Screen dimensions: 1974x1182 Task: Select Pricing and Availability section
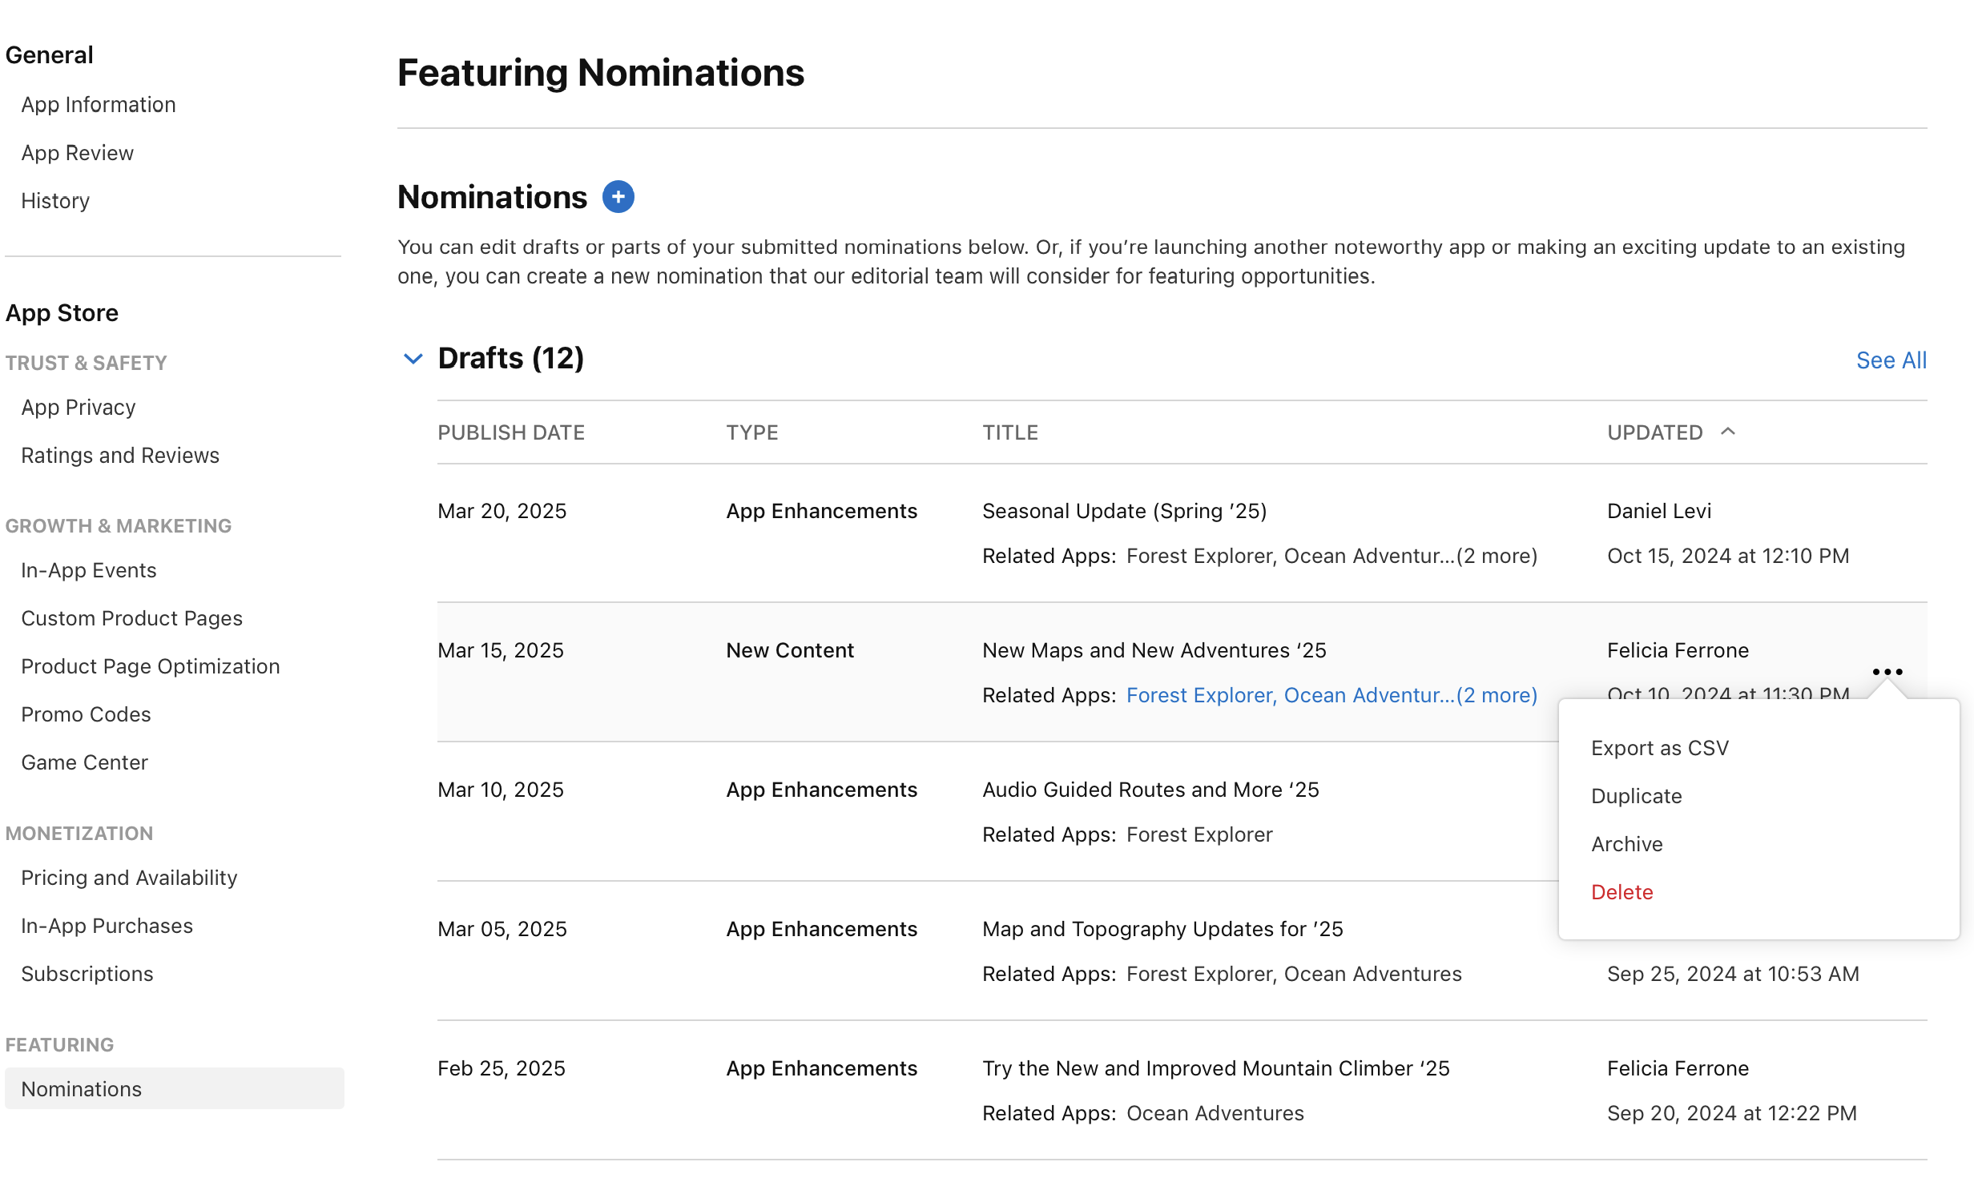[x=130, y=878]
